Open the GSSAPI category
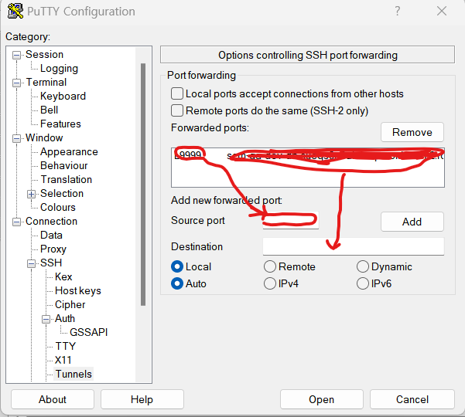The width and height of the screenshot is (465, 417). pos(89,332)
